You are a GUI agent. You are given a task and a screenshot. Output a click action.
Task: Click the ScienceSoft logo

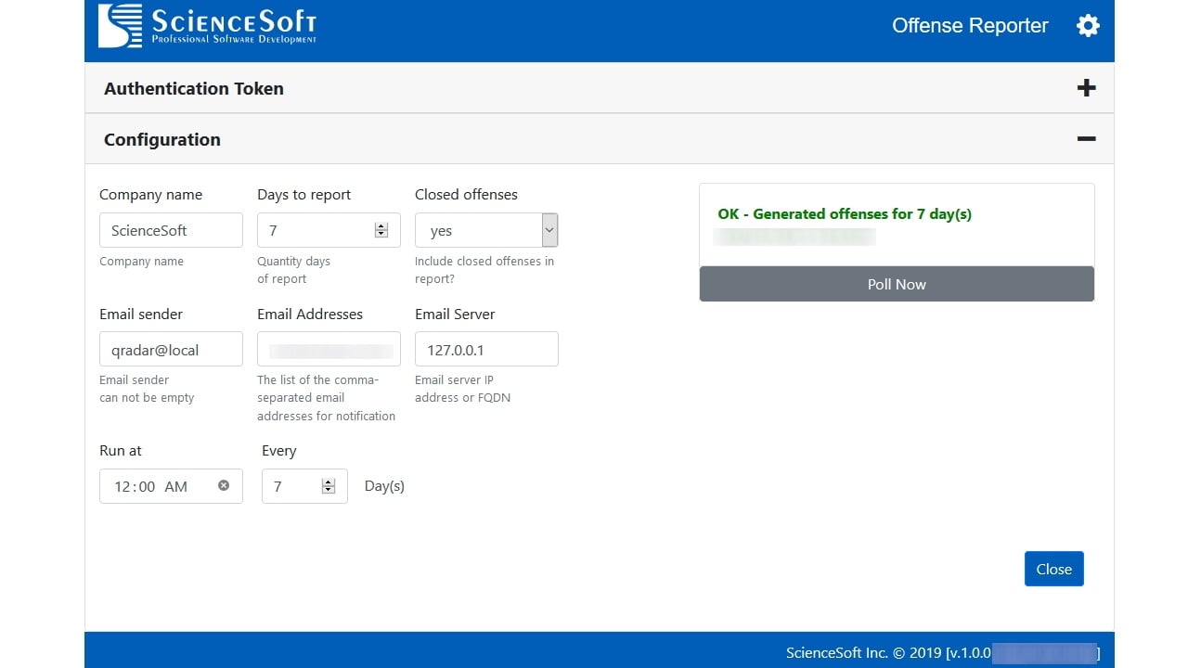point(208,26)
